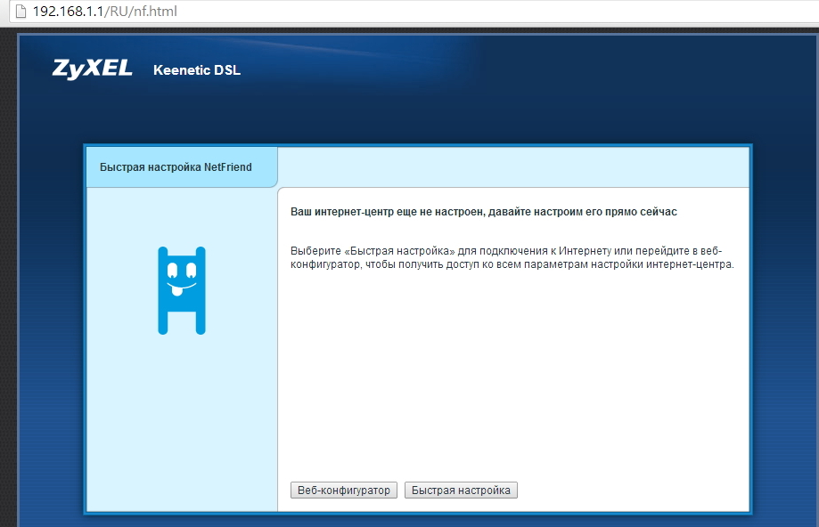819x527 pixels.
Task: Click the empty white area above the buttons
Action: (512, 383)
